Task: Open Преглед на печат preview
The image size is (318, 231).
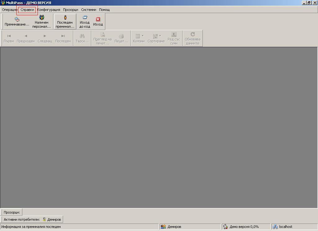Action: [x=102, y=35]
